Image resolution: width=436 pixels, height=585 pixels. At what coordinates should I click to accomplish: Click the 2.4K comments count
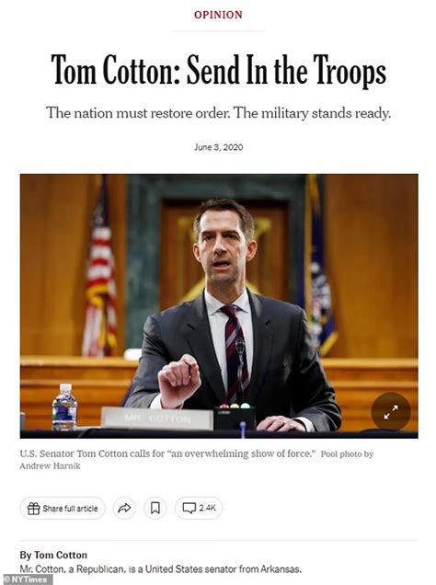coord(207,508)
